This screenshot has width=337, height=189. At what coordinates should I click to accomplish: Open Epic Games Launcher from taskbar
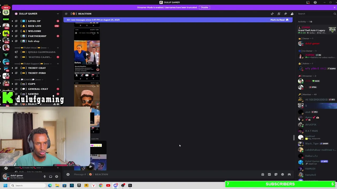coord(79,186)
